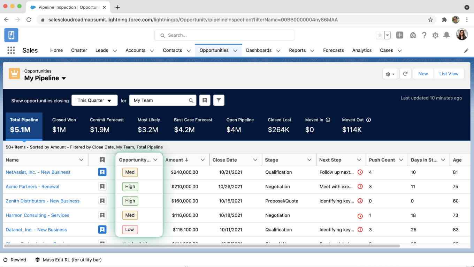Open the Rewind utility bar item
This screenshot has height=267, width=474.
(15, 260)
